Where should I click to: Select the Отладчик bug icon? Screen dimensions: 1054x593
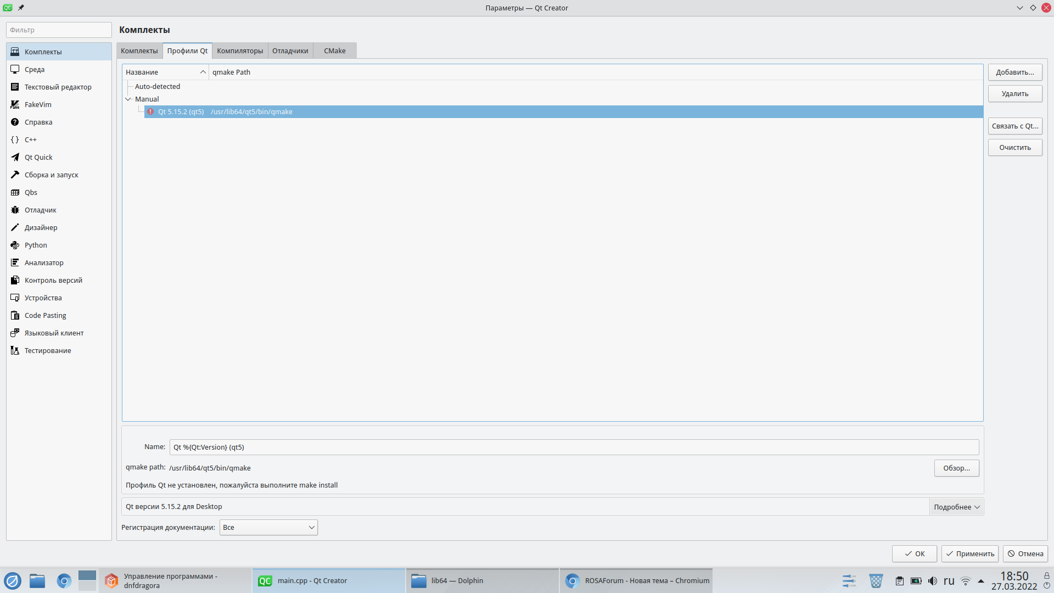[15, 210]
